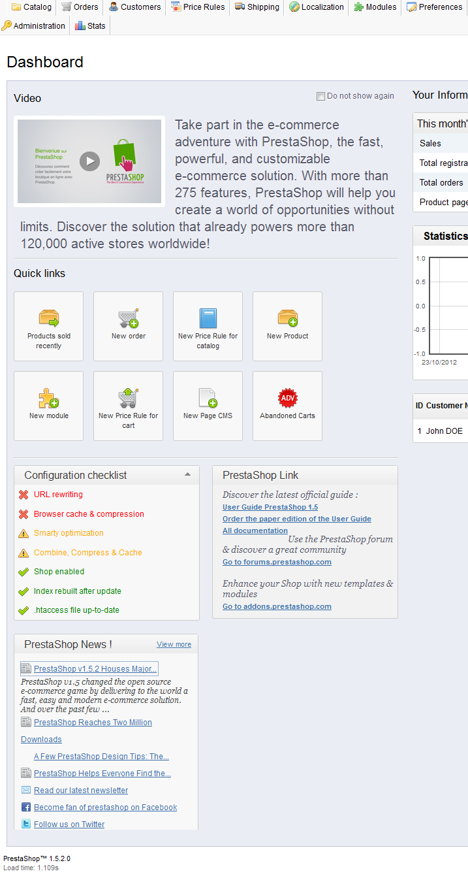Click Become fan of prestashop on Facebook
The image size is (468, 882).
point(105,808)
